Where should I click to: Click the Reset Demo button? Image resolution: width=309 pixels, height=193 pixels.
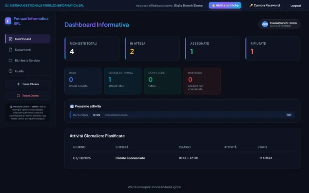(x=28, y=96)
